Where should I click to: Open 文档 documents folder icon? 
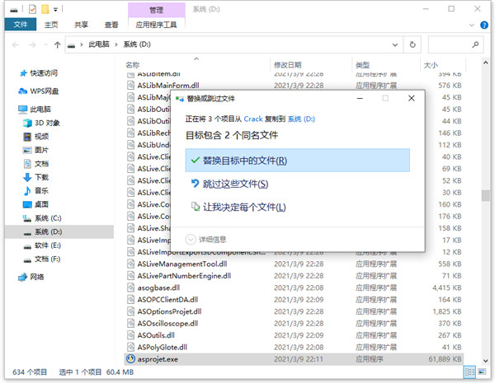[27, 164]
